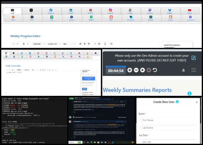Switch to the YouTube tab in the top panel

(x=189, y=11)
